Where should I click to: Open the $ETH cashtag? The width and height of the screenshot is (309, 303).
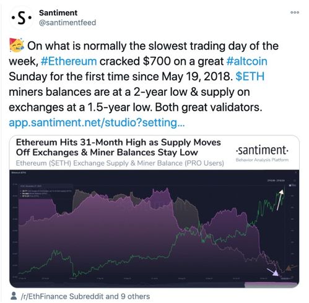[x=250, y=77]
